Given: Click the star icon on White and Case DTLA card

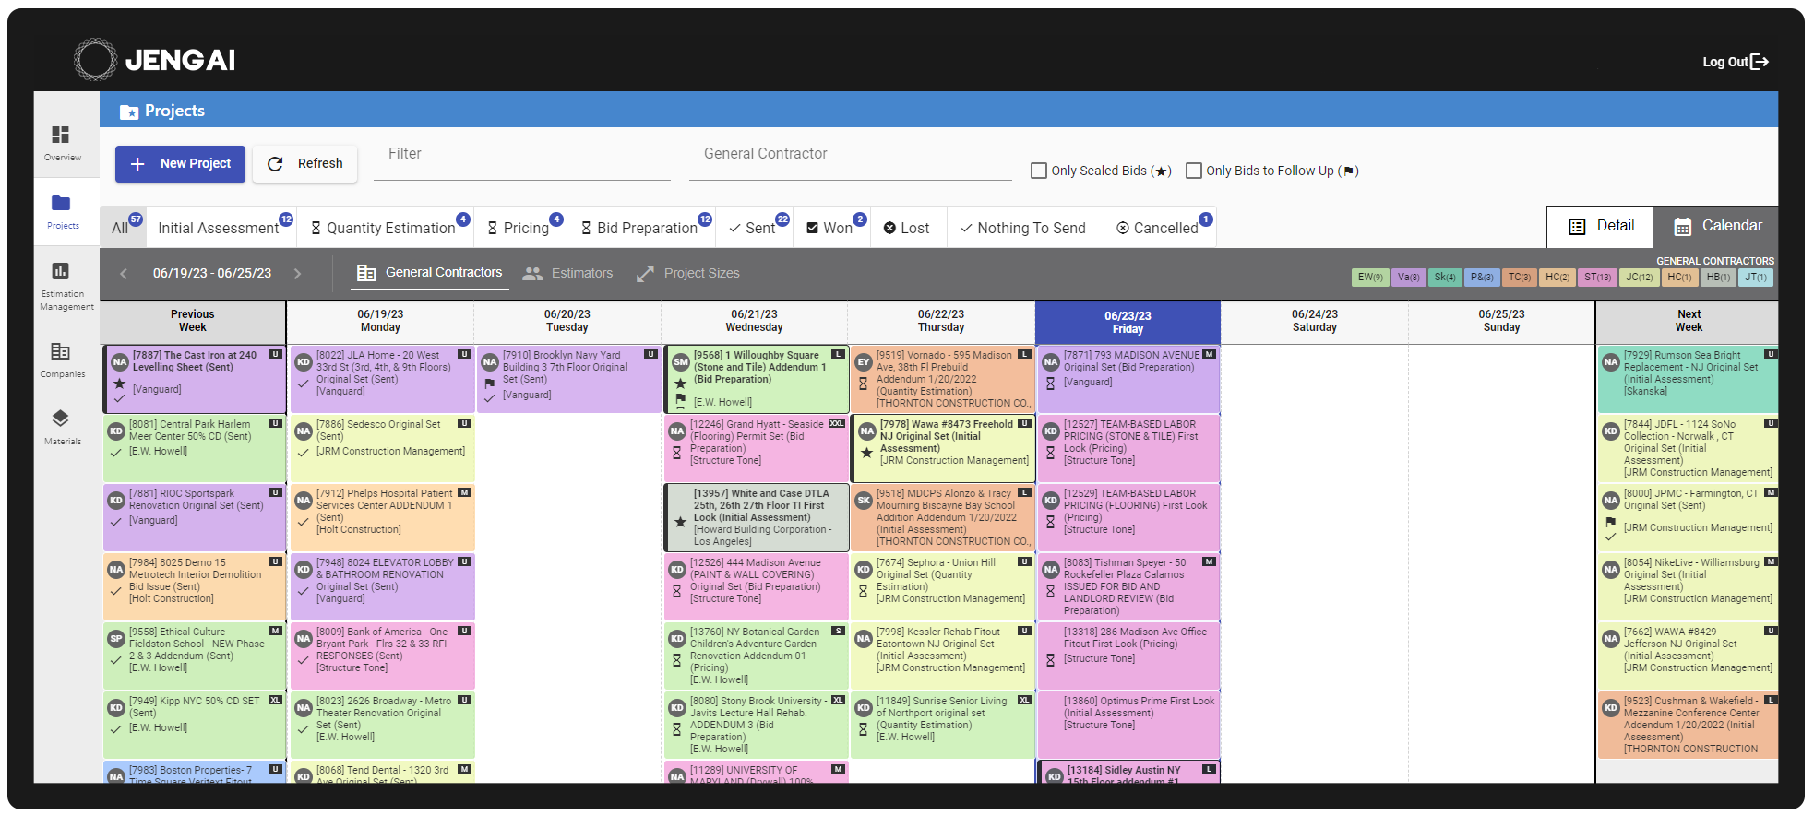Looking at the screenshot, I should [680, 522].
